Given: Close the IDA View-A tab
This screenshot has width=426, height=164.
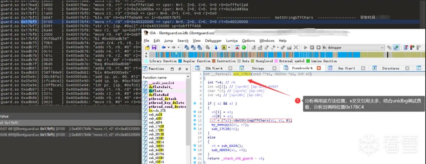Looking at the screenshot, I should pyautogui.click(x=230, y=68).
